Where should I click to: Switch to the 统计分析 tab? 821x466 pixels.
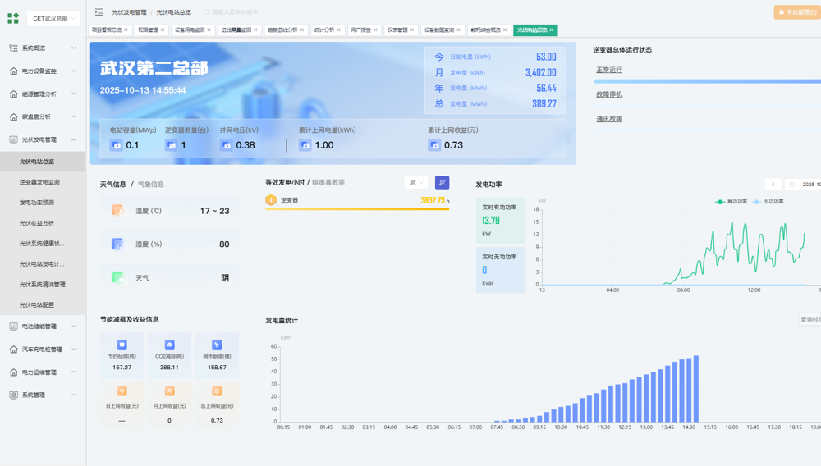click(324, 30)
